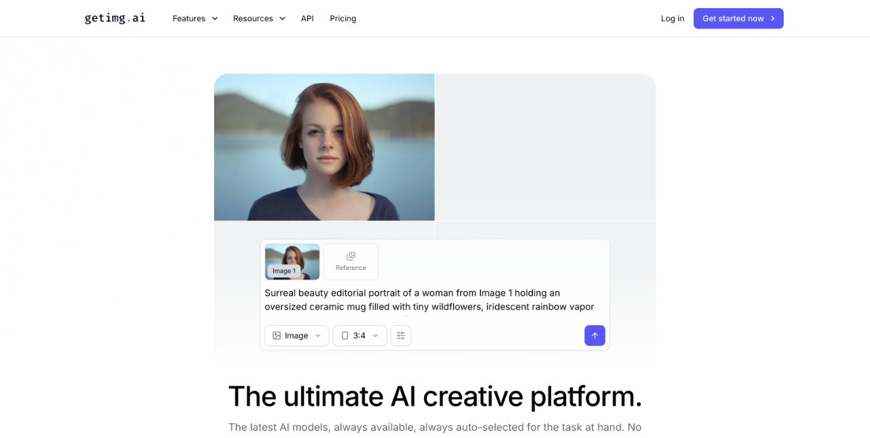Click the generation submit arrow button

pos(595,335)
